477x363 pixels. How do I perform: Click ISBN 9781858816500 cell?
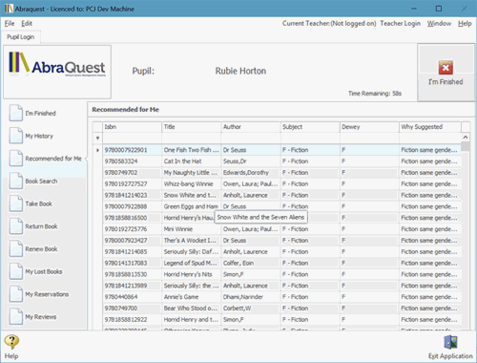click(x=133, y=218)
